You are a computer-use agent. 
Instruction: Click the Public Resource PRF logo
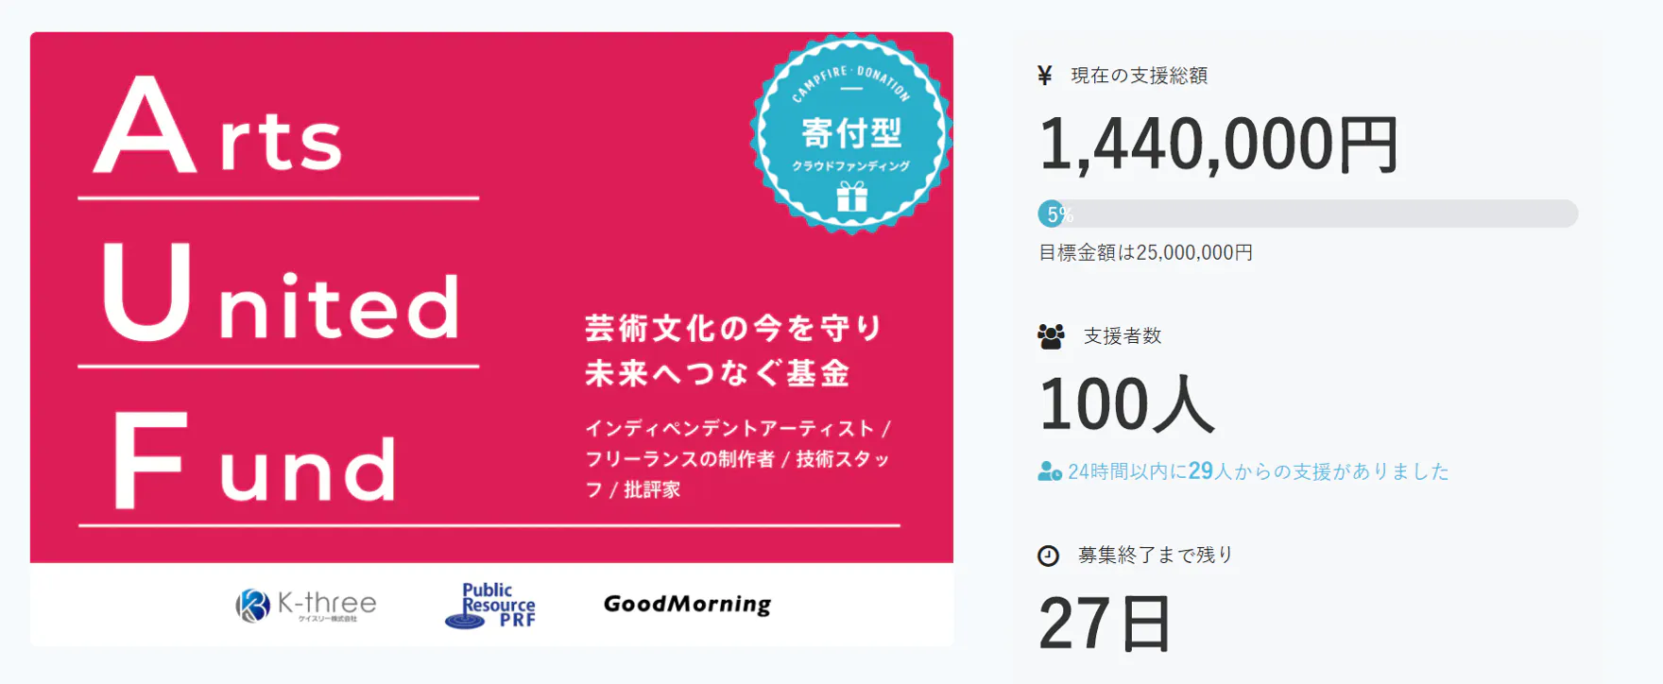(490, 606)
